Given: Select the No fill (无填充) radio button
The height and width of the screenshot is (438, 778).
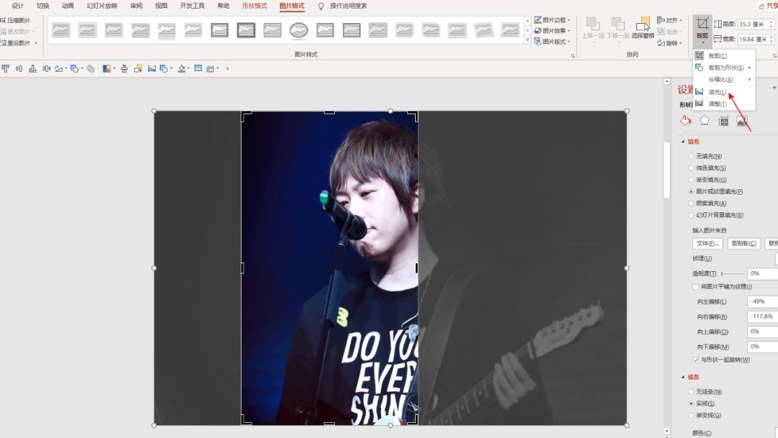Looking at the screenshot, I should pos(692,156).
